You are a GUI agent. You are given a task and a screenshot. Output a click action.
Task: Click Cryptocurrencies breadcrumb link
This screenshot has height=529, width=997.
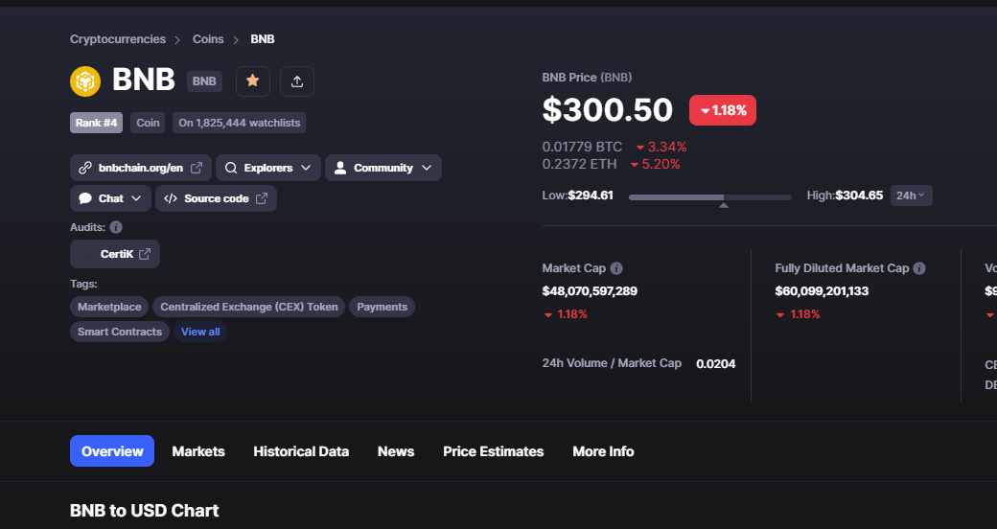(x=118, y=39)
